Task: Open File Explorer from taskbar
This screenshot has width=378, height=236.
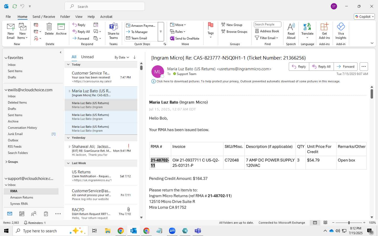Action: pyautogui.click(x=108, y=231)
